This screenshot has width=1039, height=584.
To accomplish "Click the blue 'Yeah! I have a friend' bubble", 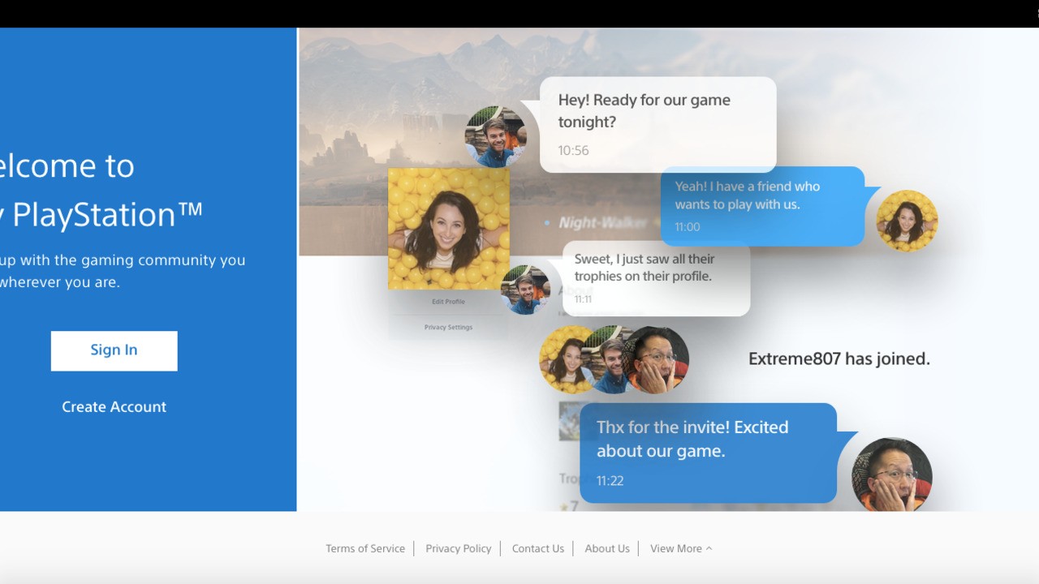I will pyautogui.click(x=761, y=205).
